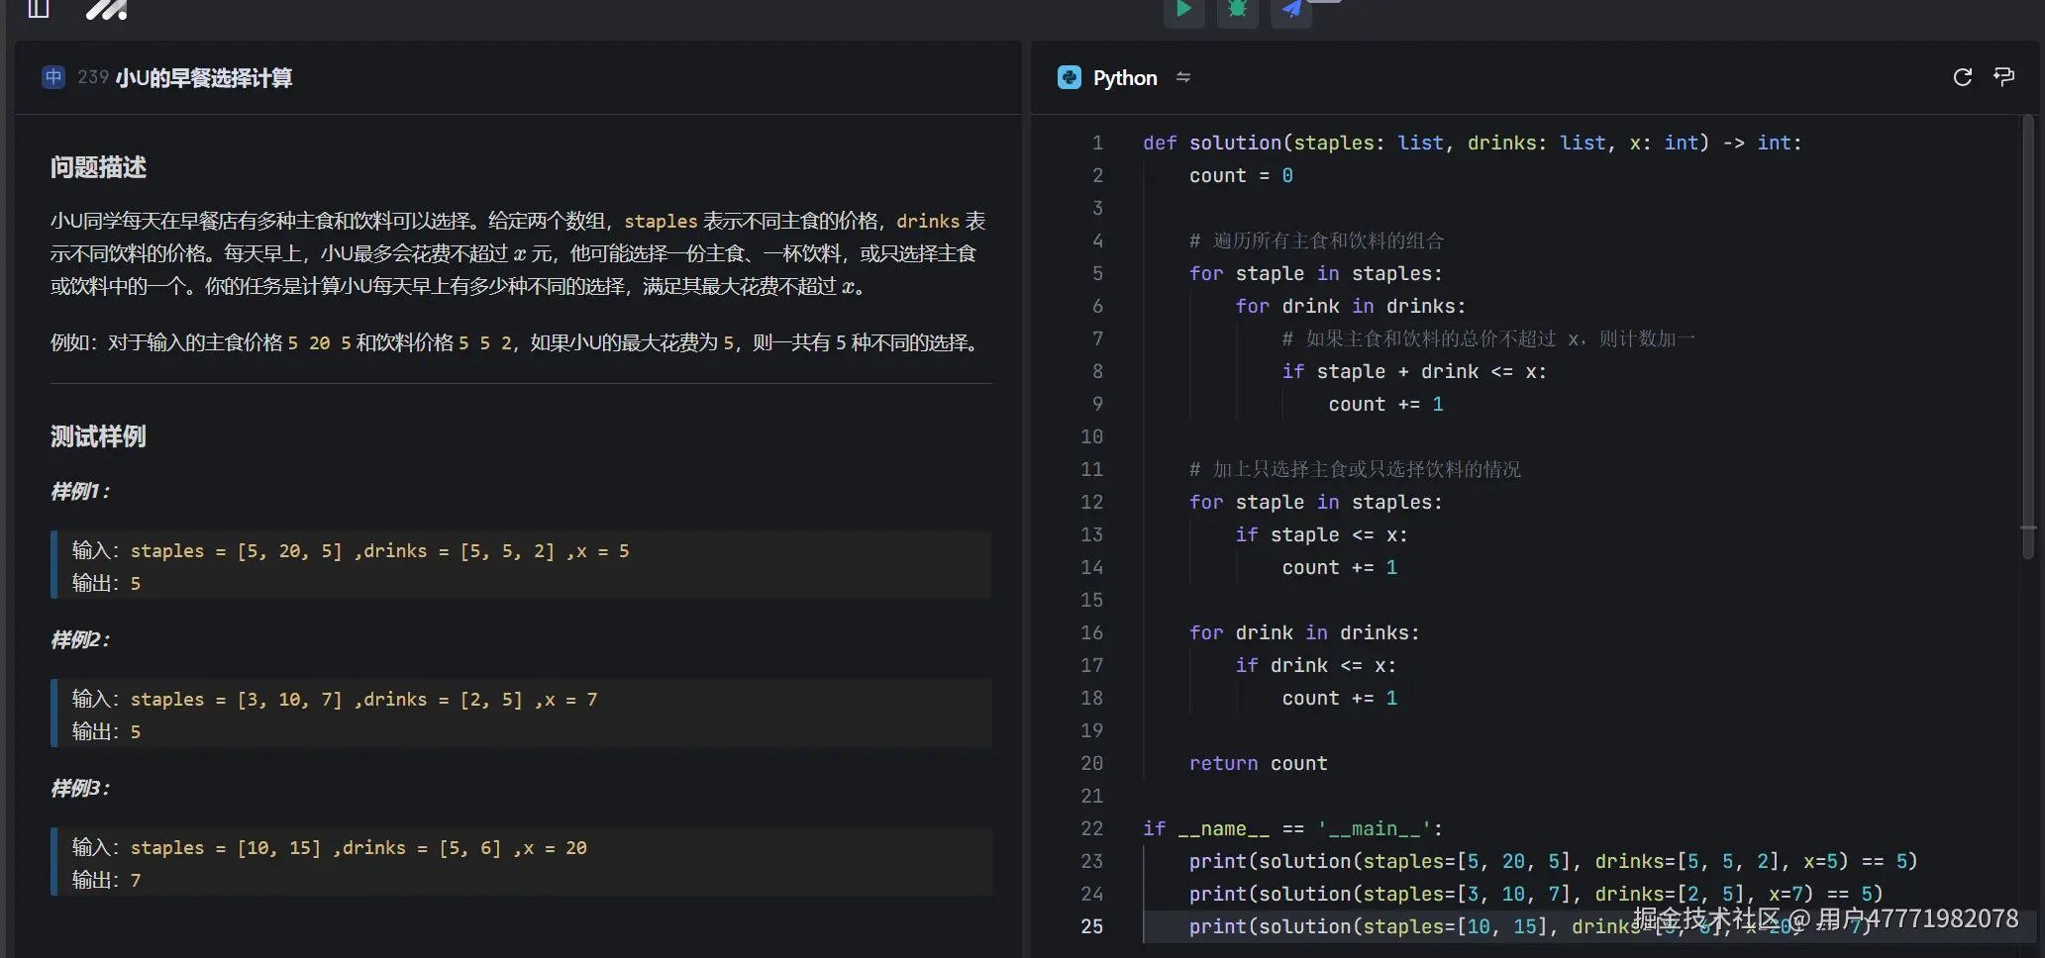Click the 测试样例 section heading
Image resolution: width=2045 pixels, height=958 pixels.
click(98, 436)
